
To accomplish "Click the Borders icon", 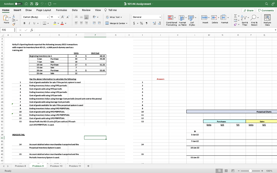I will click(45, 23).
